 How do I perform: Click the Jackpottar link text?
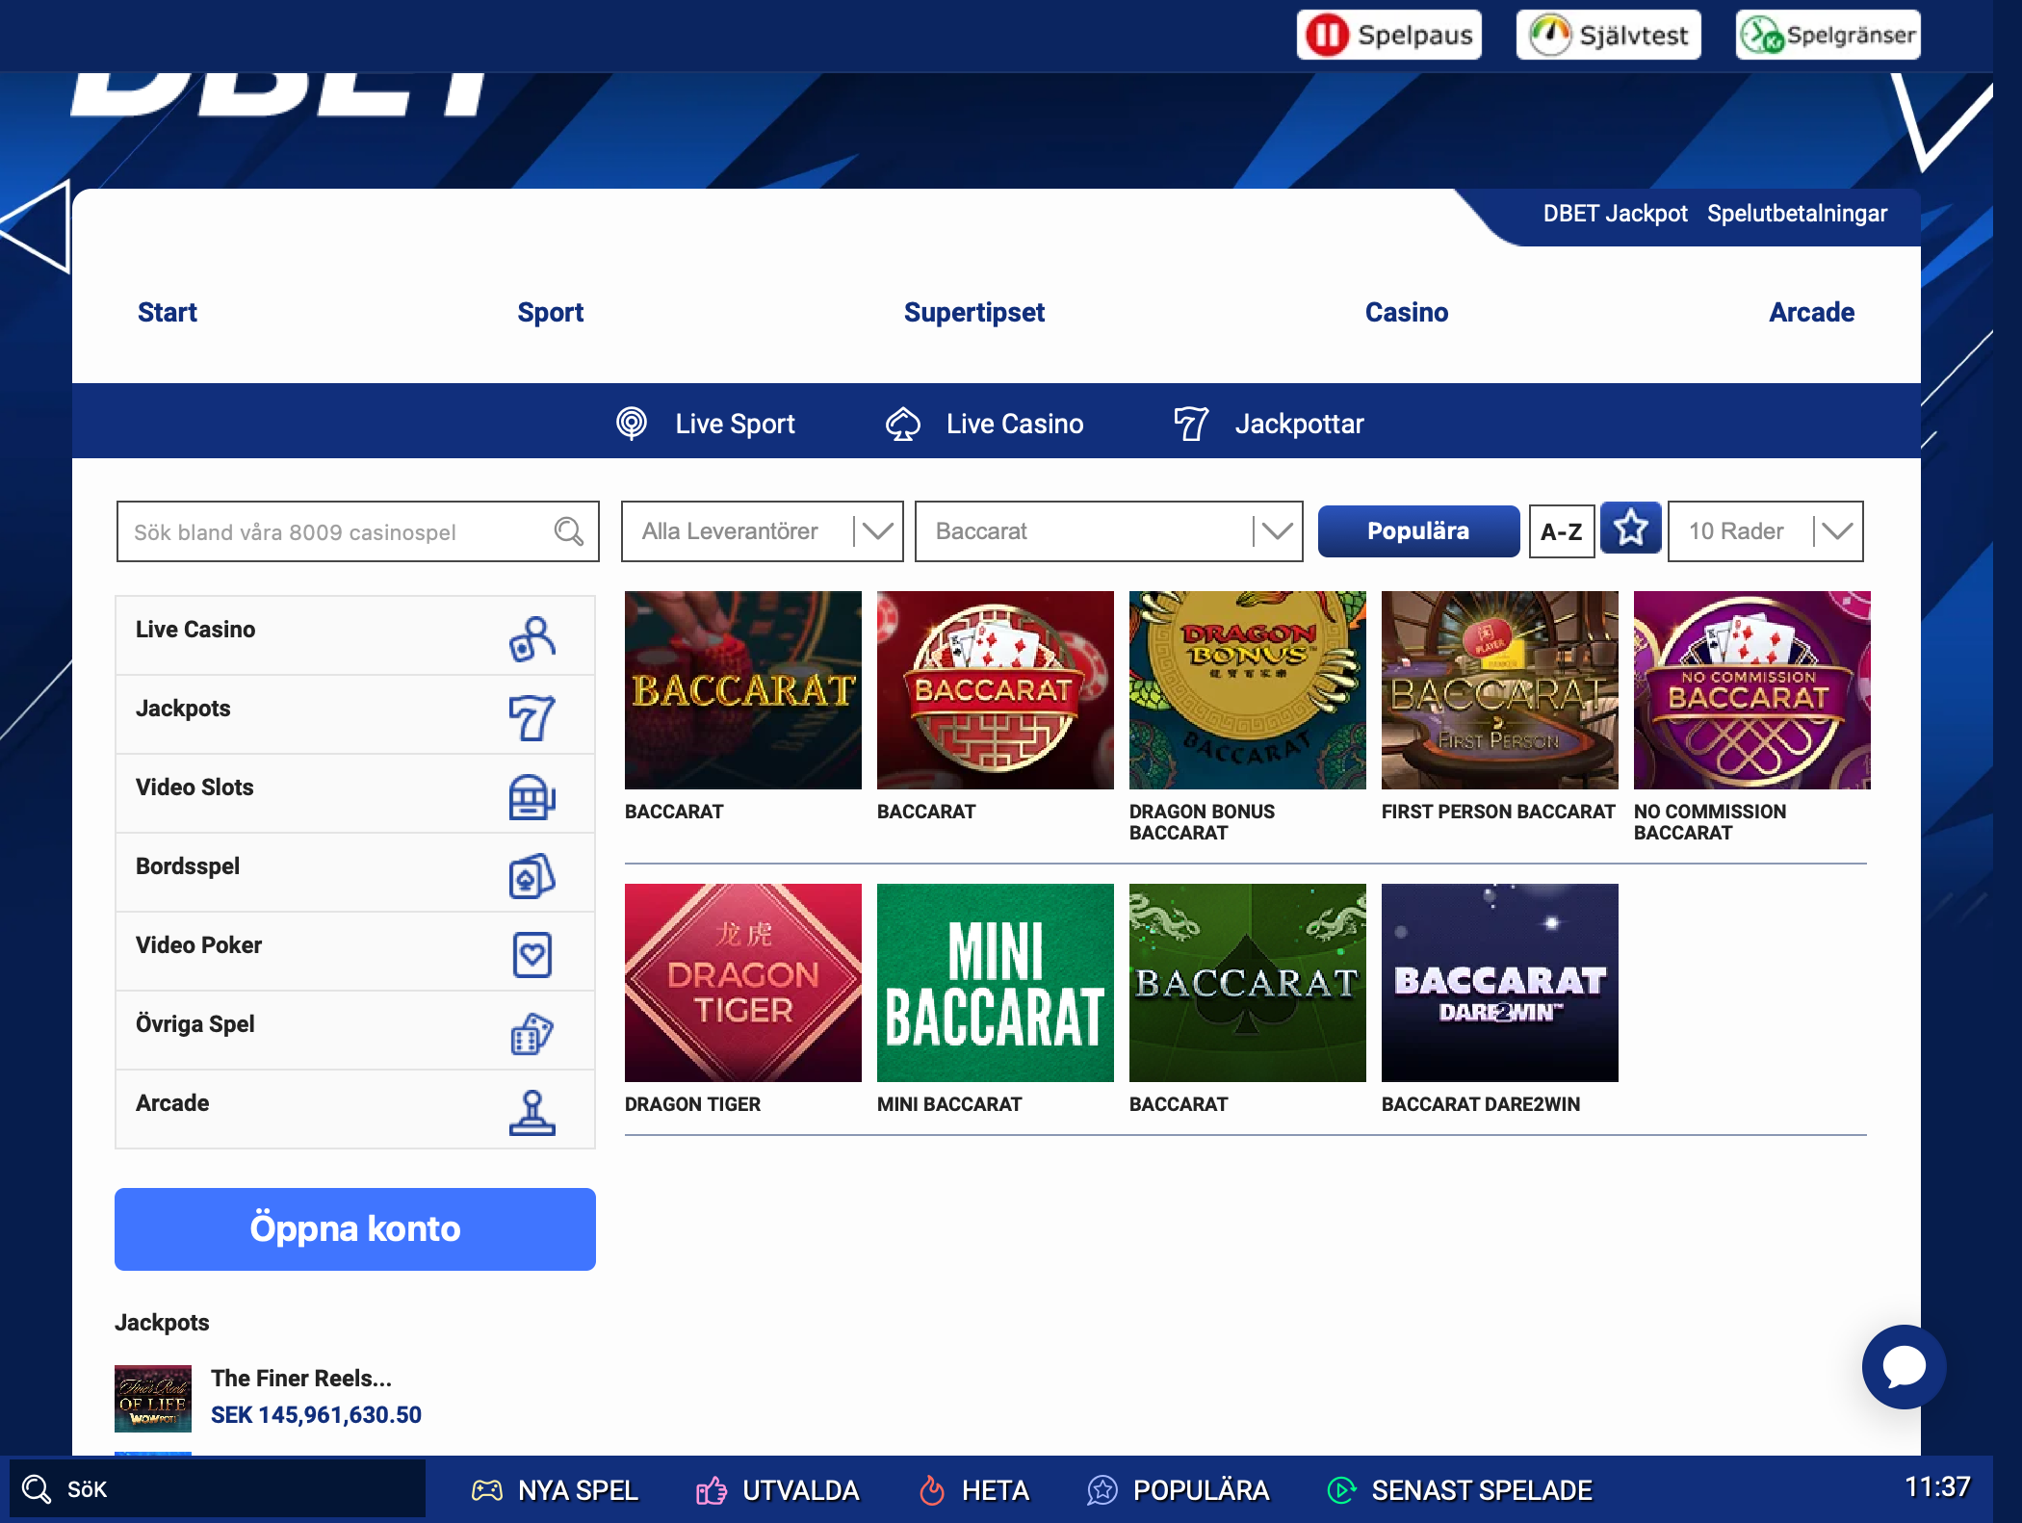pyautogui.click(x=1300, y=424)
